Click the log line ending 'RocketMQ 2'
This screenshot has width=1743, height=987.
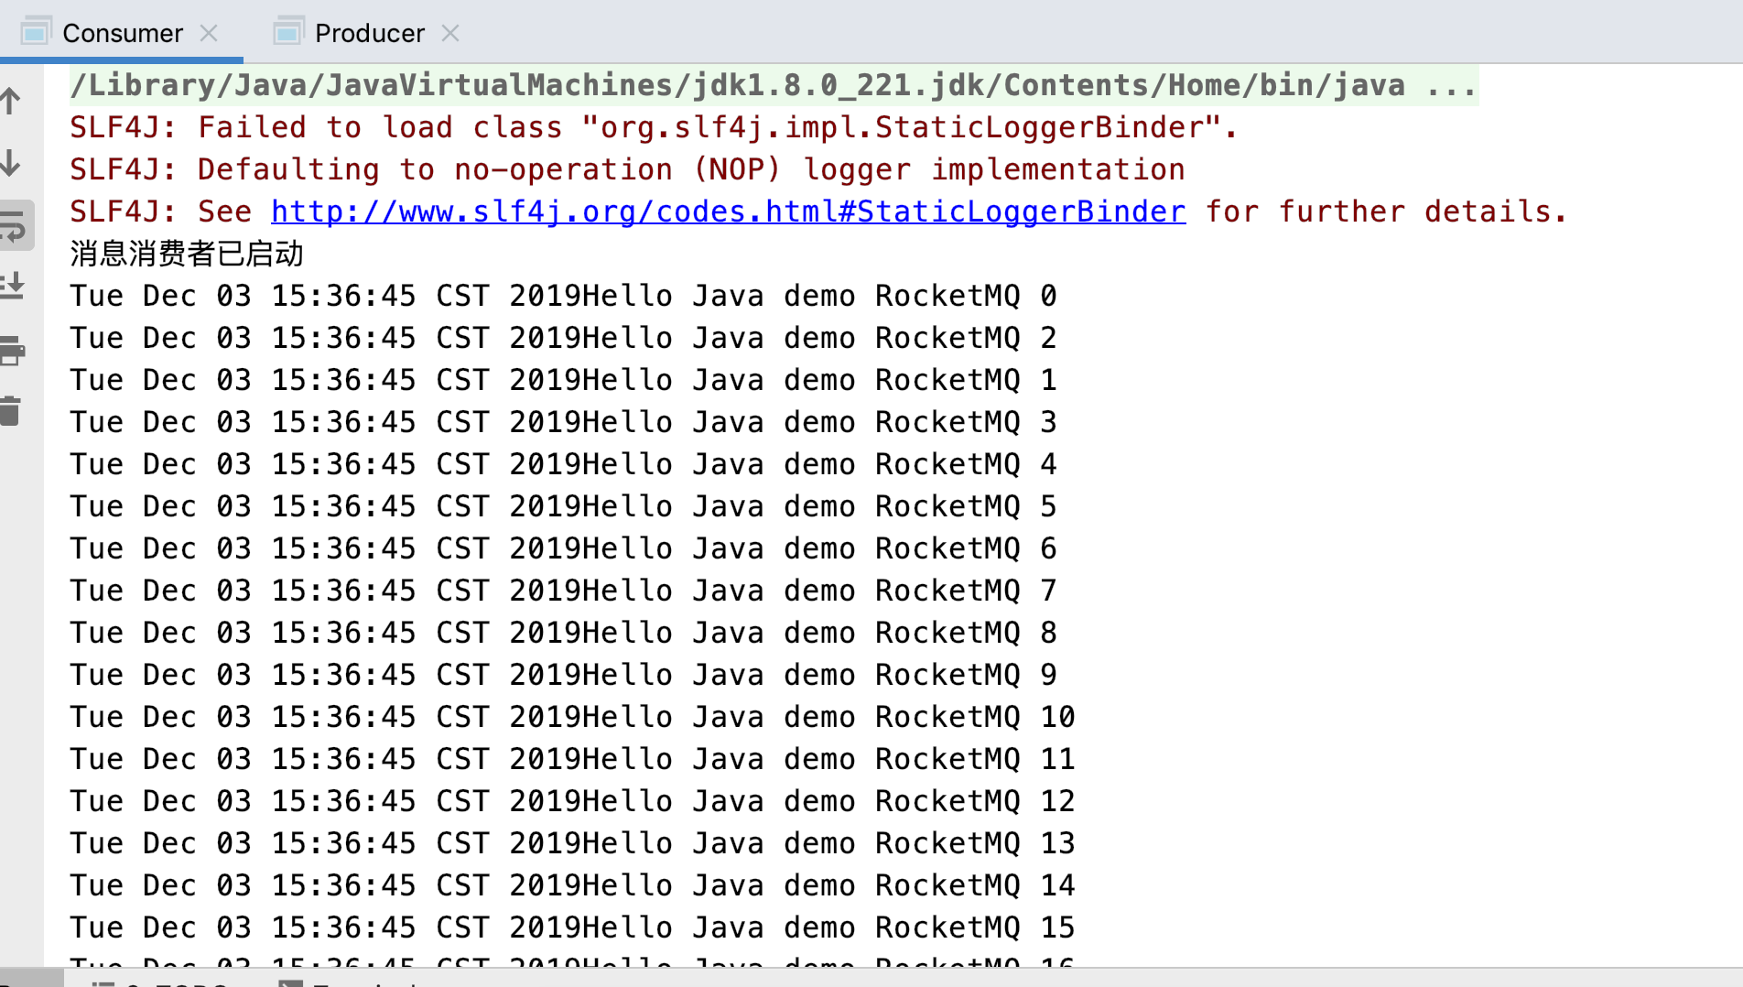[563, 338]
